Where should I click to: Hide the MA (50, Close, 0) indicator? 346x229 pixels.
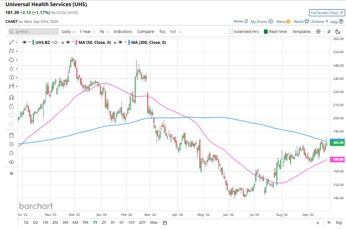coord(68,42)
